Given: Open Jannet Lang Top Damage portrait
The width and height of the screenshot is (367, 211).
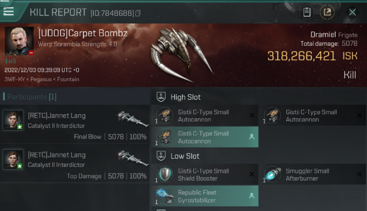Looking at the screenshot, I should (13, 160).
